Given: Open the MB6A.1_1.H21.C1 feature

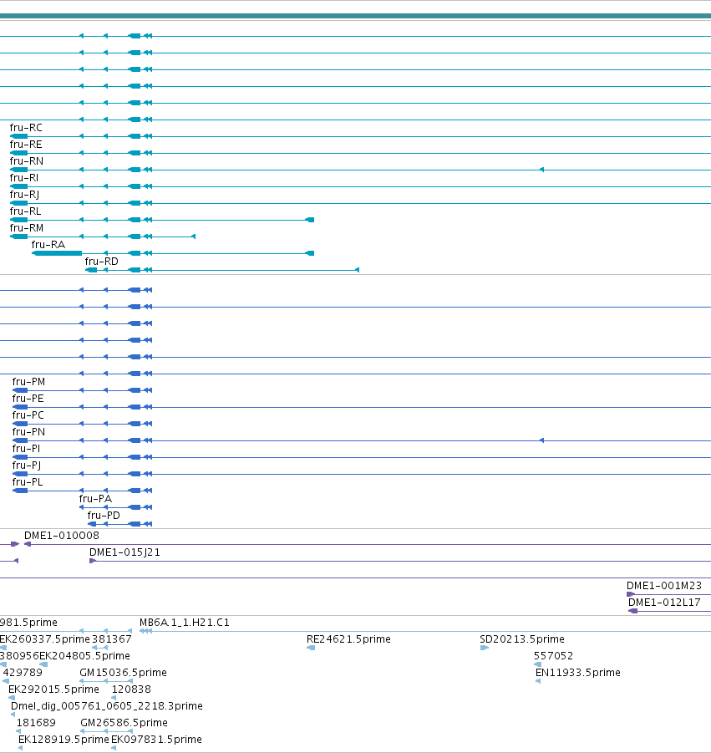Looking at the screenshot, I should click(x=185, y=623).
